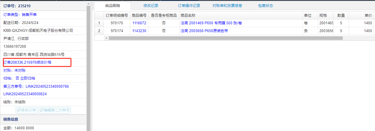The width and height of the screenshot is (375, 131).
Task: Click the 编辑第三方单号 button
Action: pyautogui.click(x=54, y=110)
